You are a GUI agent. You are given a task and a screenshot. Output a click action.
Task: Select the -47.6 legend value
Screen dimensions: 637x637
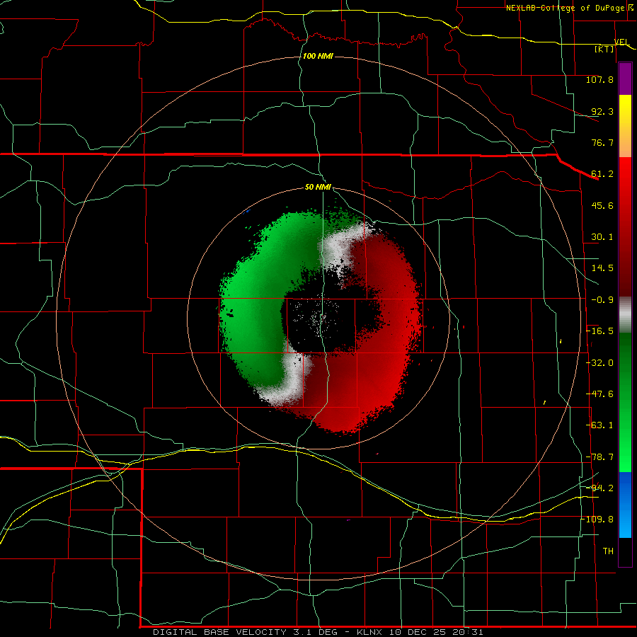(x=599, y=394)
